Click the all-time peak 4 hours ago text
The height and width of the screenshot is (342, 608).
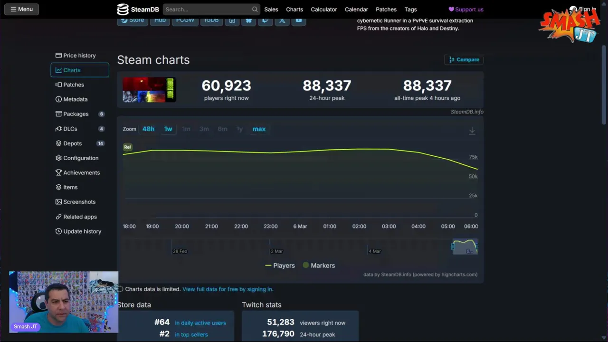pos(427,98)
